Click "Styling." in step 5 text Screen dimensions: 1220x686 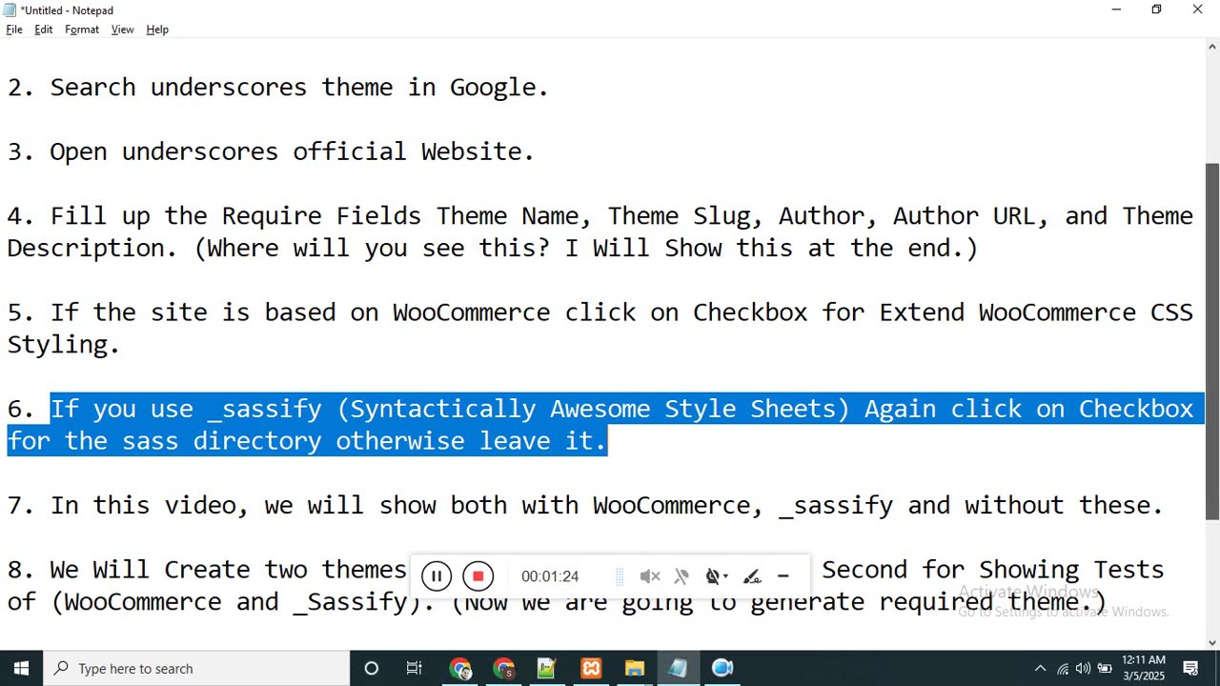pos(64,345)
